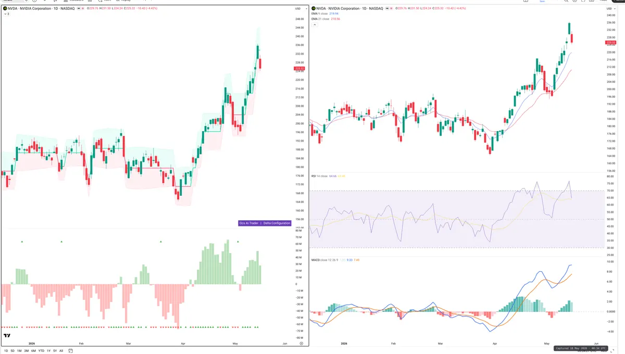Click the 8.00 value on MACD scale

tap(610, 271)
